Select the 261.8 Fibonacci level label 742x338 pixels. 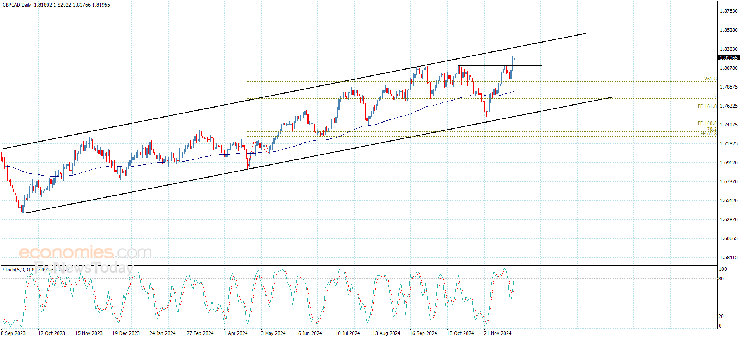click(x=710, y=79)
